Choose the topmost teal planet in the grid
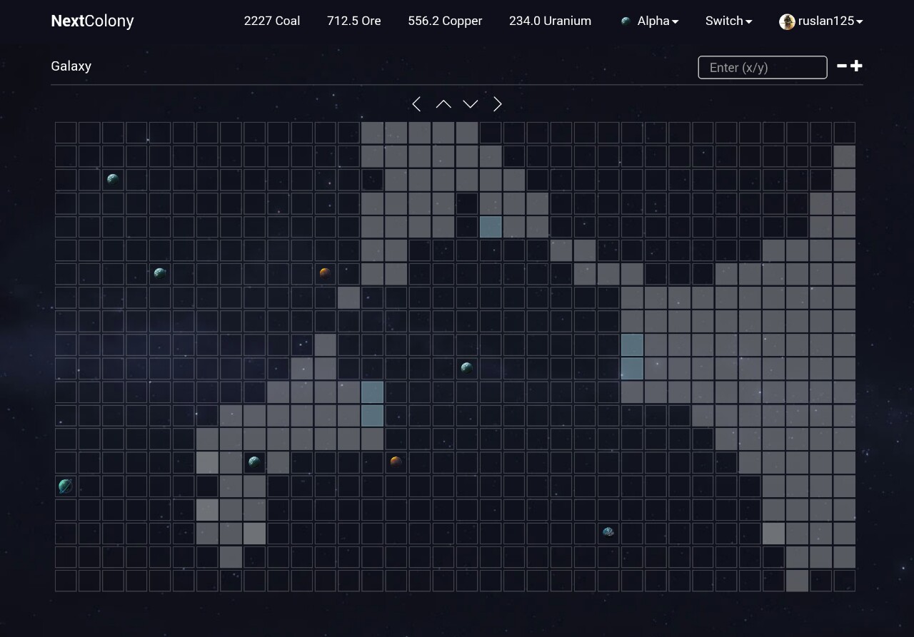 tap(113, 179)
